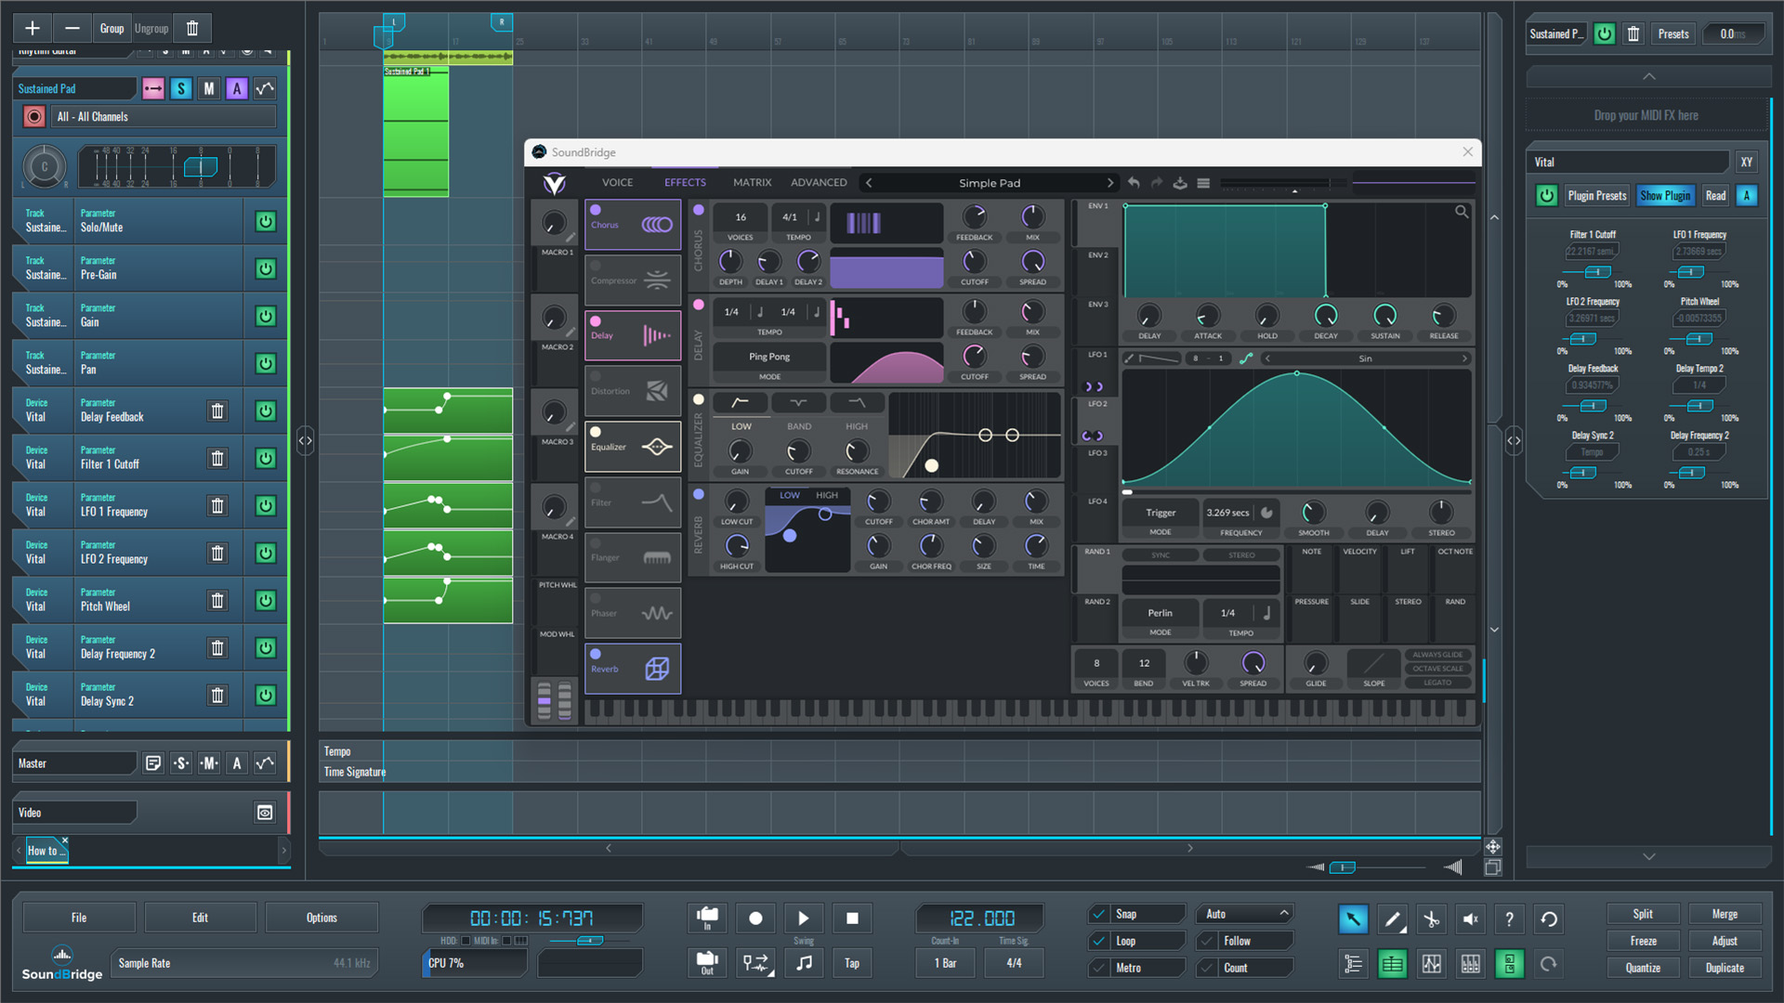This screenshot has height=1003, width=1784.
Task: Toggle power for Solo/Mute parameter lane
Action: [266, 221]
